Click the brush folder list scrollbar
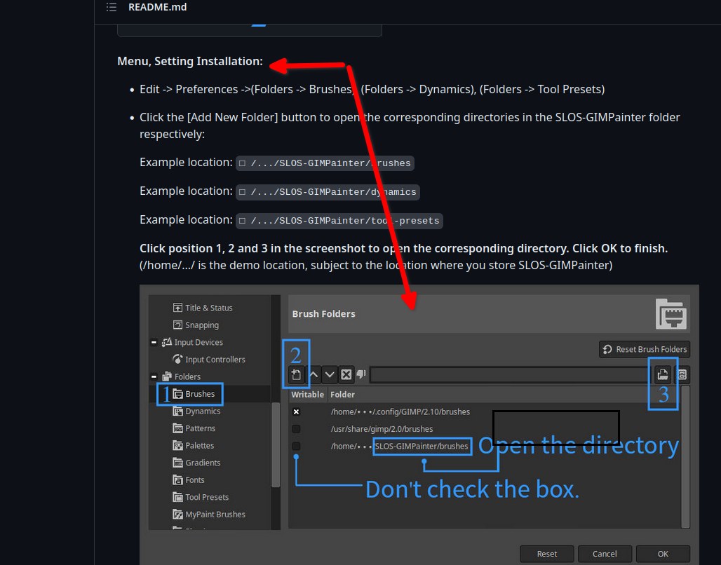The image size is (721, 565). click(x=685, y=456)
